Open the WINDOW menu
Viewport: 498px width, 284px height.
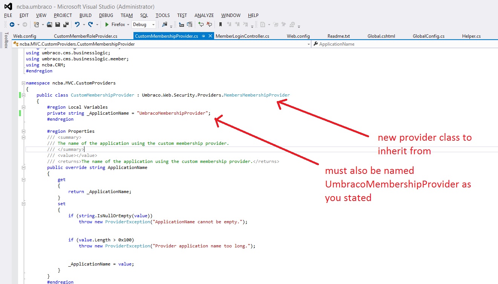click(231, 15)
